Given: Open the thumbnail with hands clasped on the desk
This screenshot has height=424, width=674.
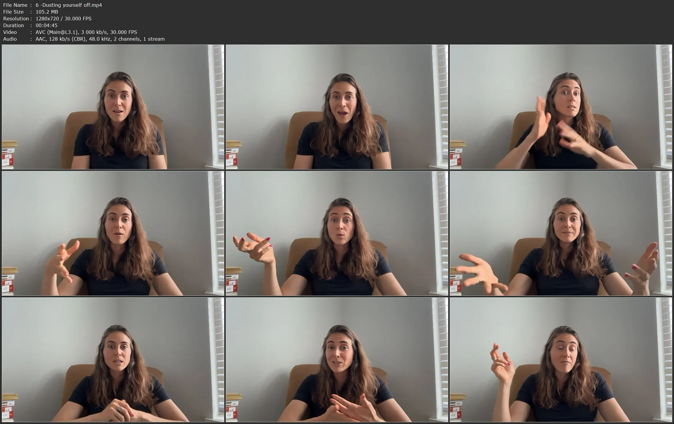Looking at the screenshot, I should pos(113,360).
